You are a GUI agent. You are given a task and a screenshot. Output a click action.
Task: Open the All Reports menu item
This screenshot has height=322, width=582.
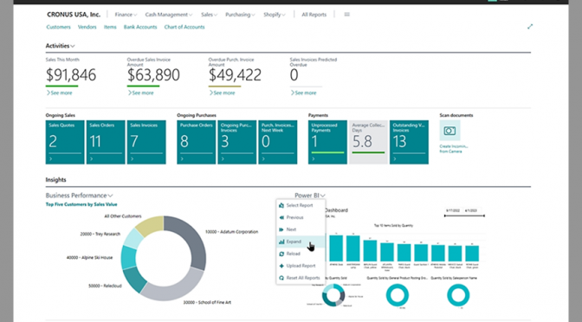click(314, 15)
